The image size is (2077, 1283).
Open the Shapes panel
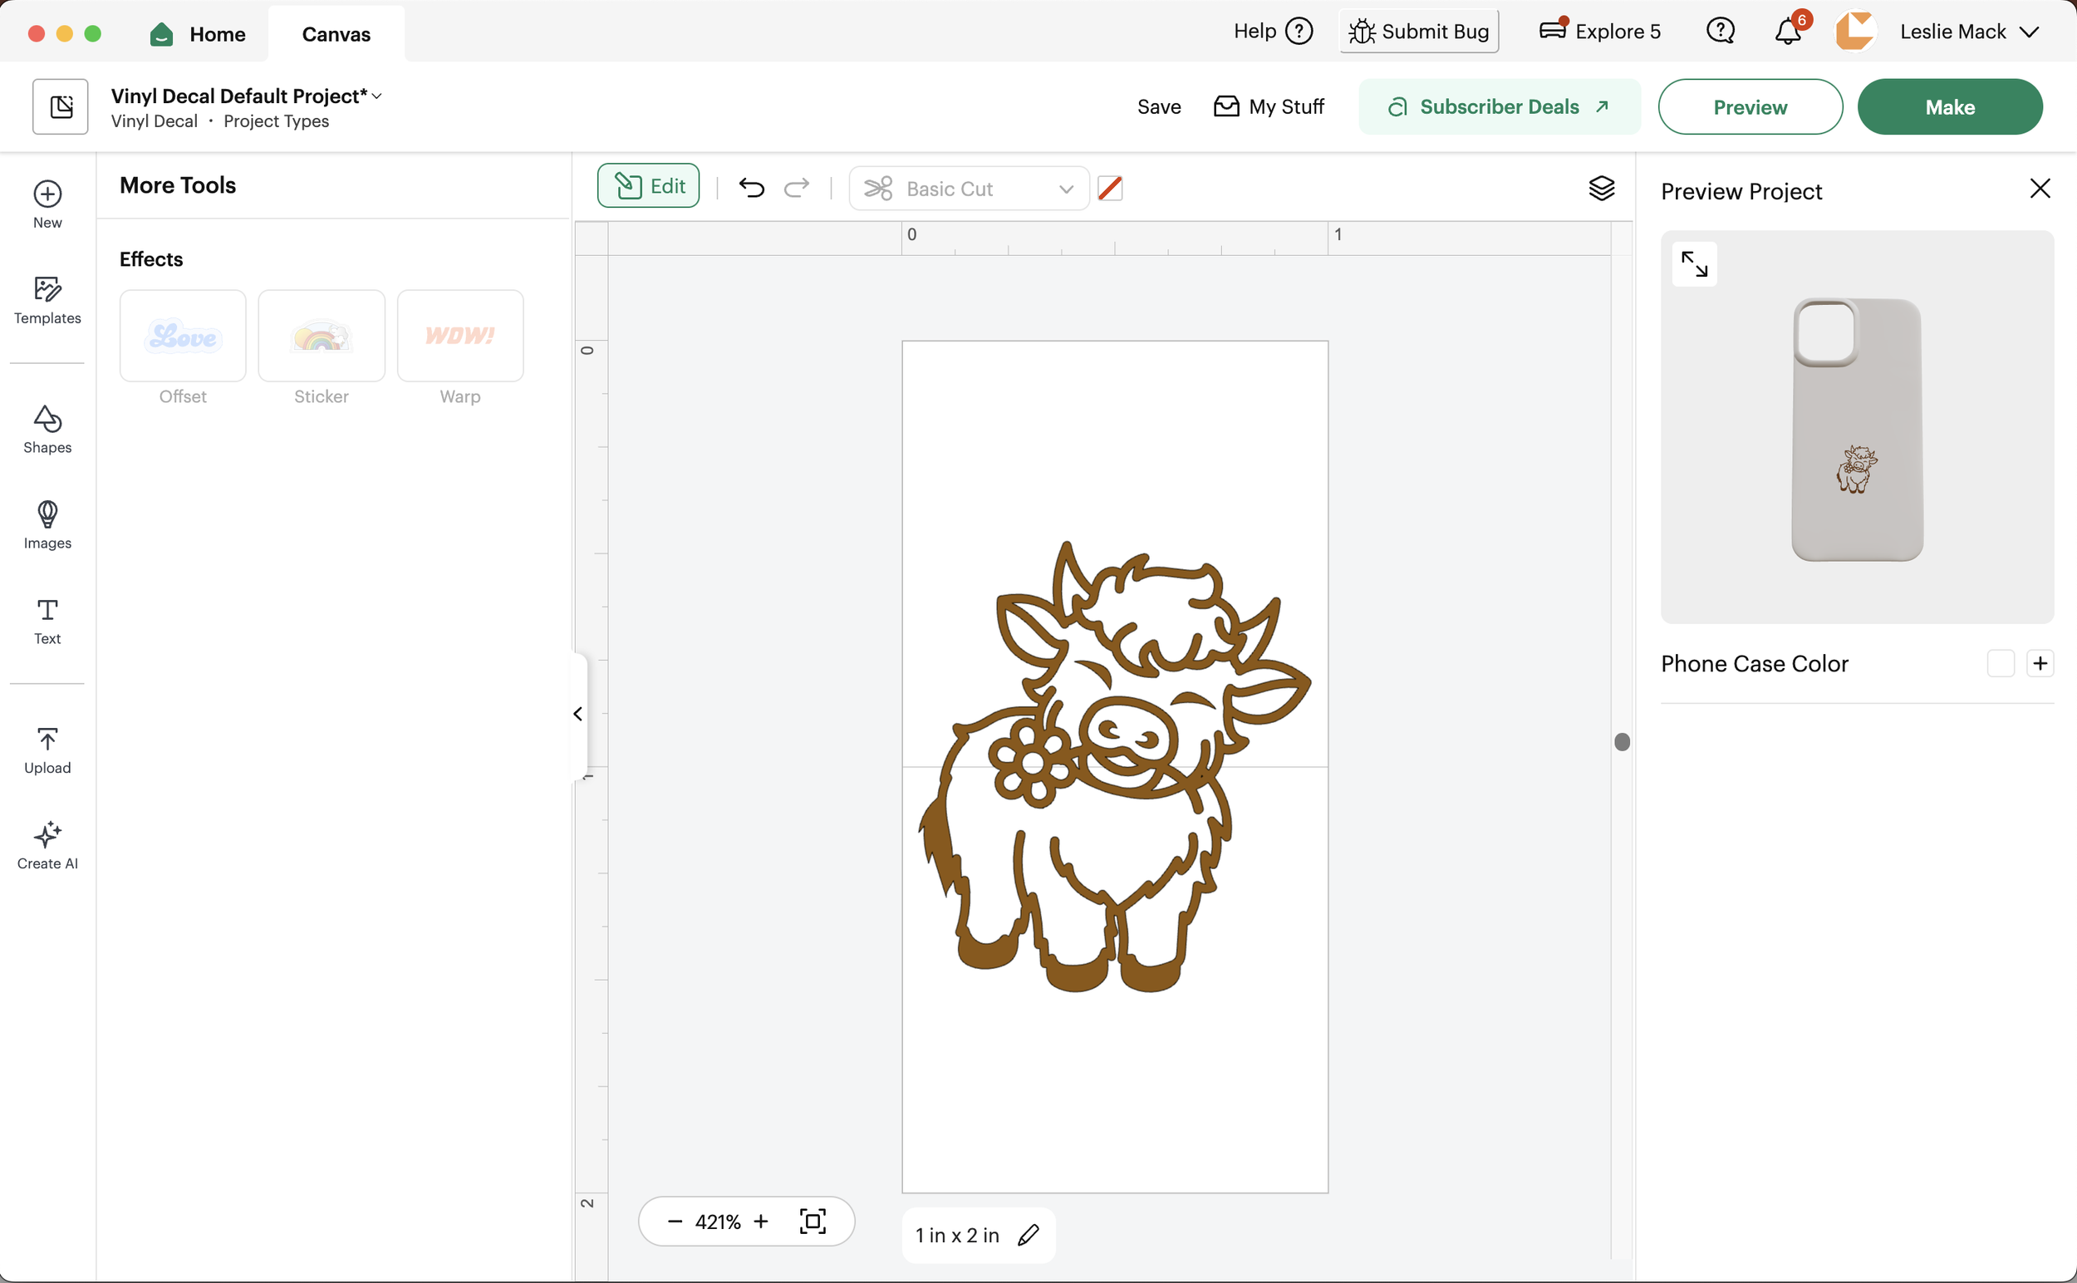(x=47, y=430)
